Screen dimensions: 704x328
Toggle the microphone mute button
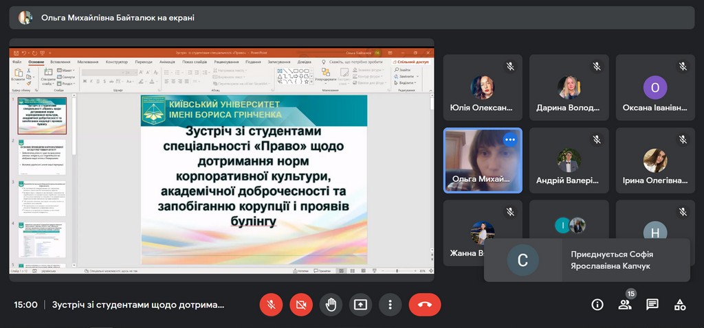coord(271,305)
